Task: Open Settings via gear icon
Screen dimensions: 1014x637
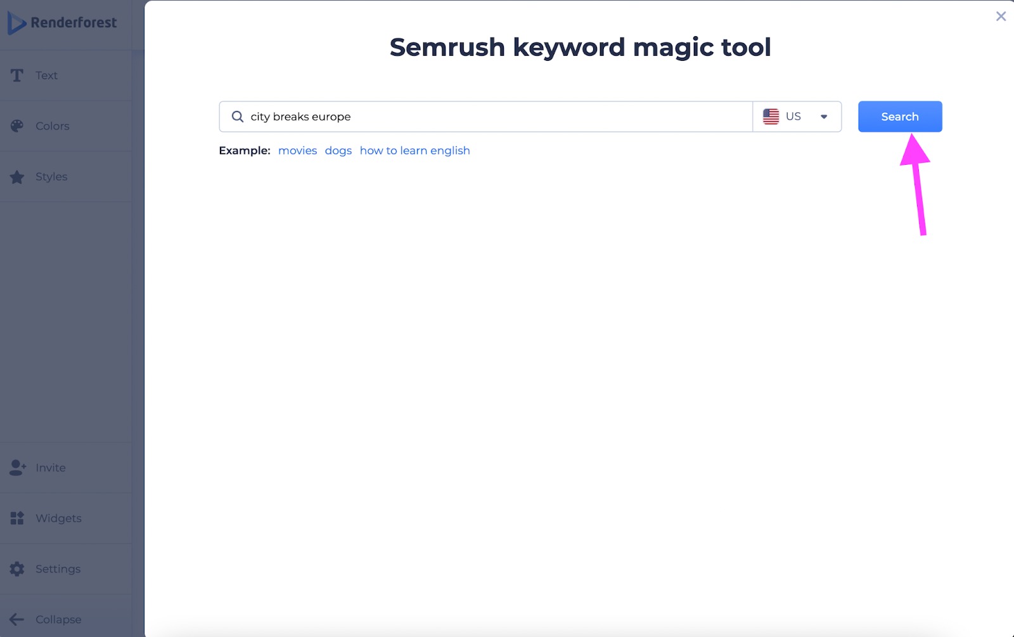Action: point(16,569)
